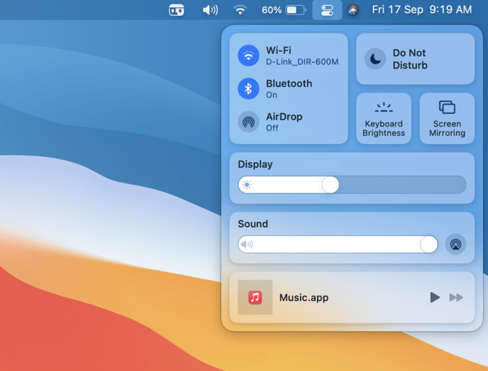
Task: Open the AirPlay audio output icon
Action: pos(456,245)
